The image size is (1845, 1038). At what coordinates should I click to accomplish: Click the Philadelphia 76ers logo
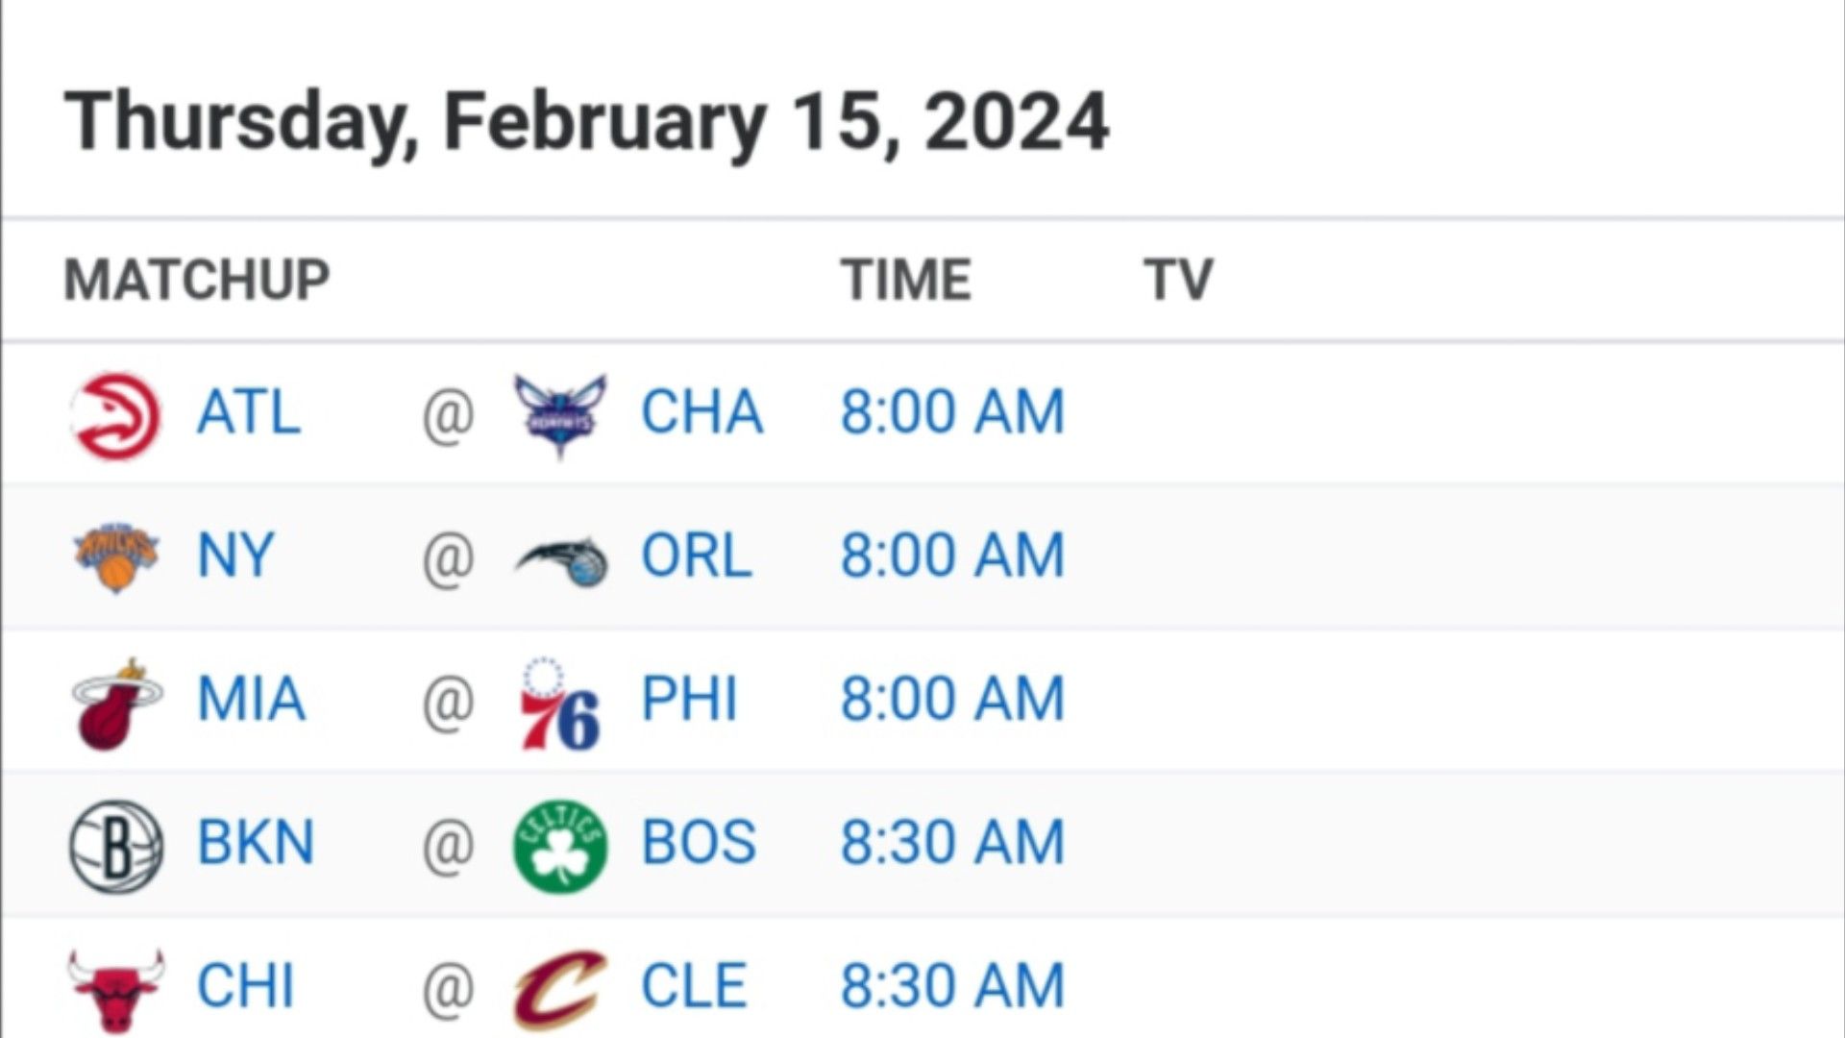coord(561,704)
